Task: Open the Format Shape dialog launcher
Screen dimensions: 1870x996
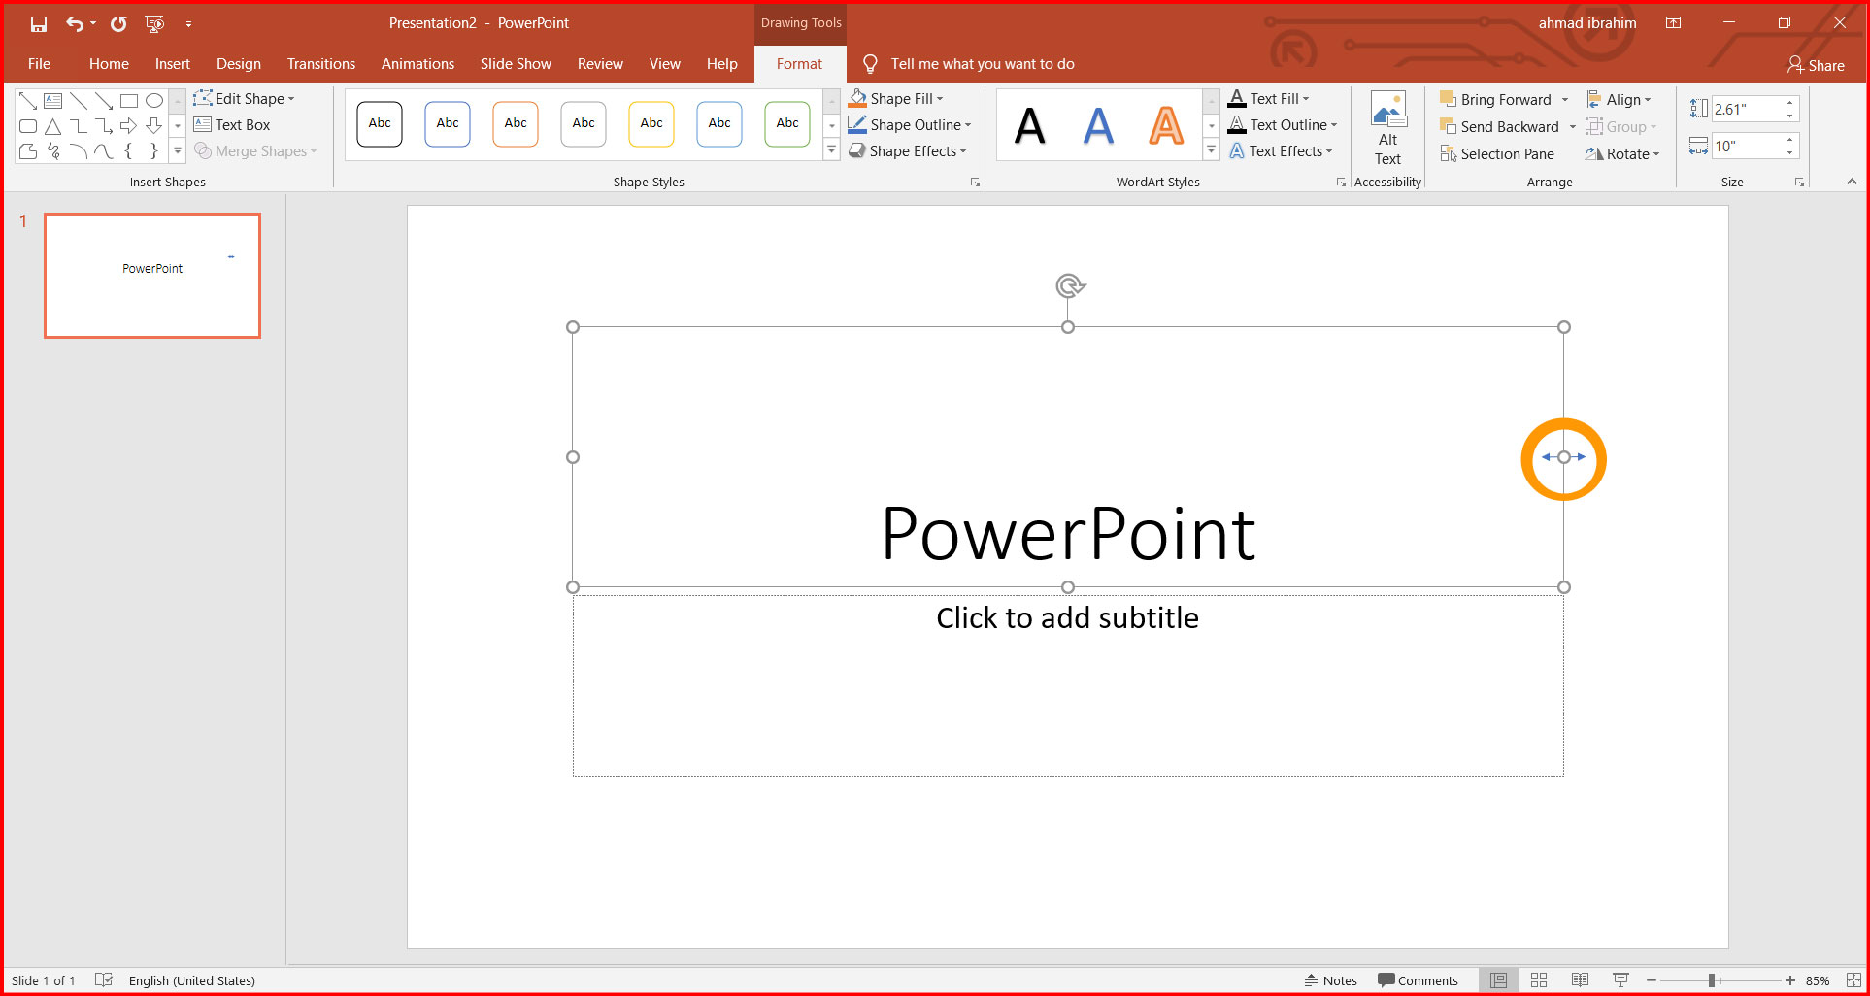Action: (x=976, y=183)
